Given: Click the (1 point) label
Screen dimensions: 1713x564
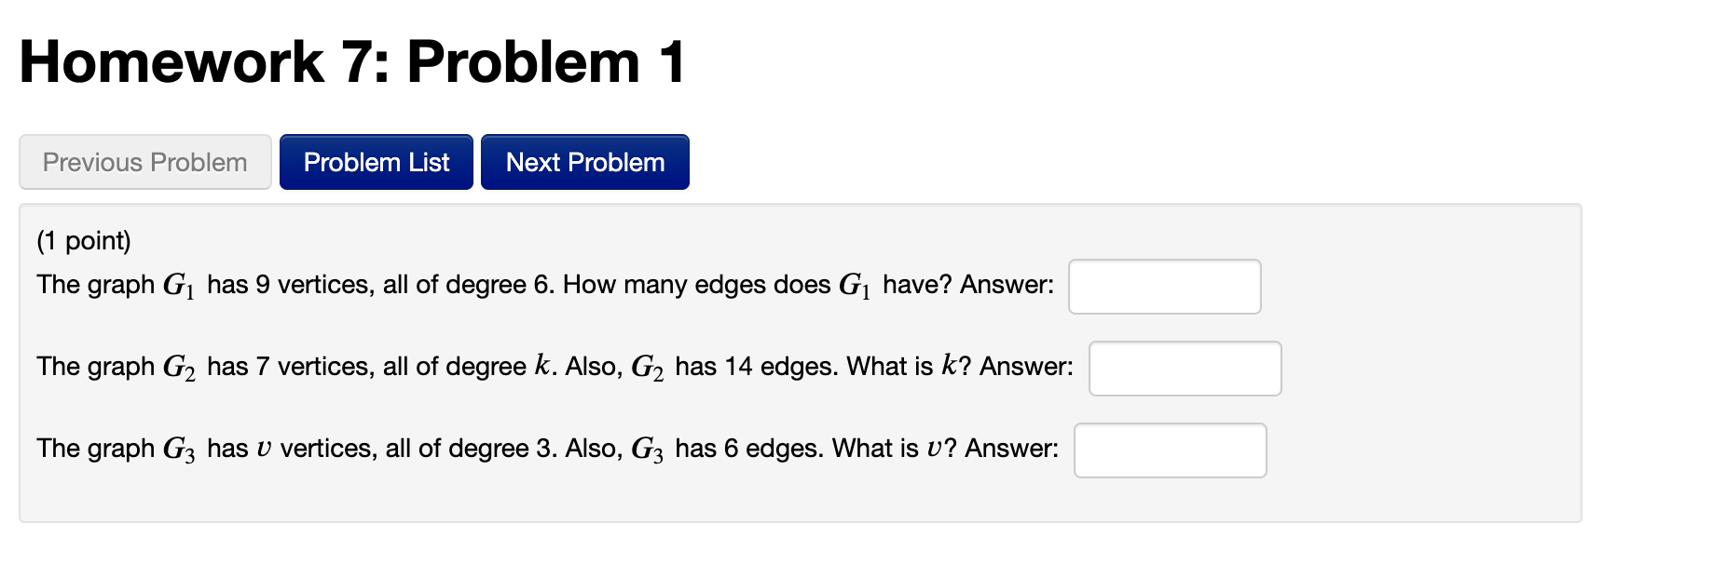Looking at the screenshot, I should (x=84, y=240).
